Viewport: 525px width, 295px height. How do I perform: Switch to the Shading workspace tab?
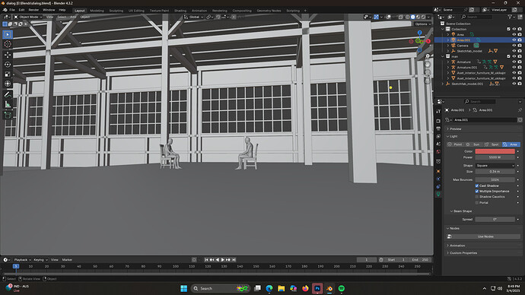[180, 11]
